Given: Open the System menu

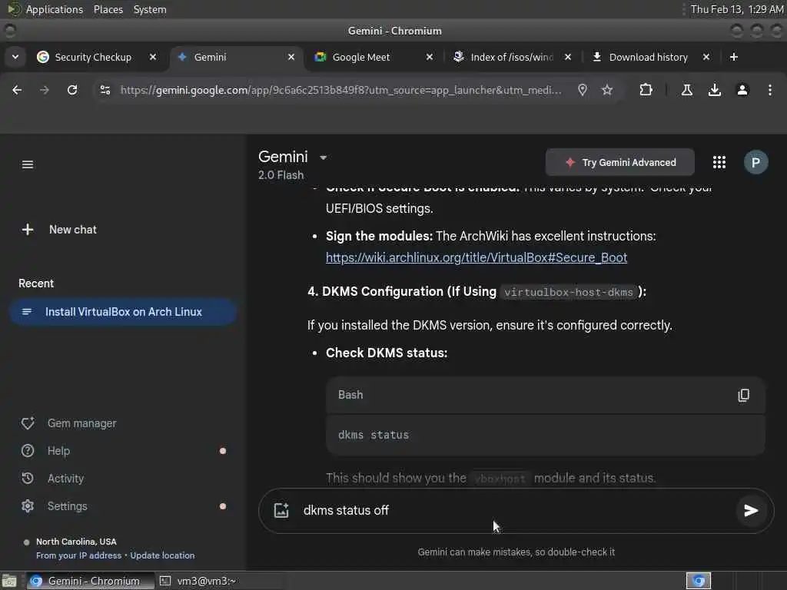Looking at the screenshot, I should (x=150, y=9).
